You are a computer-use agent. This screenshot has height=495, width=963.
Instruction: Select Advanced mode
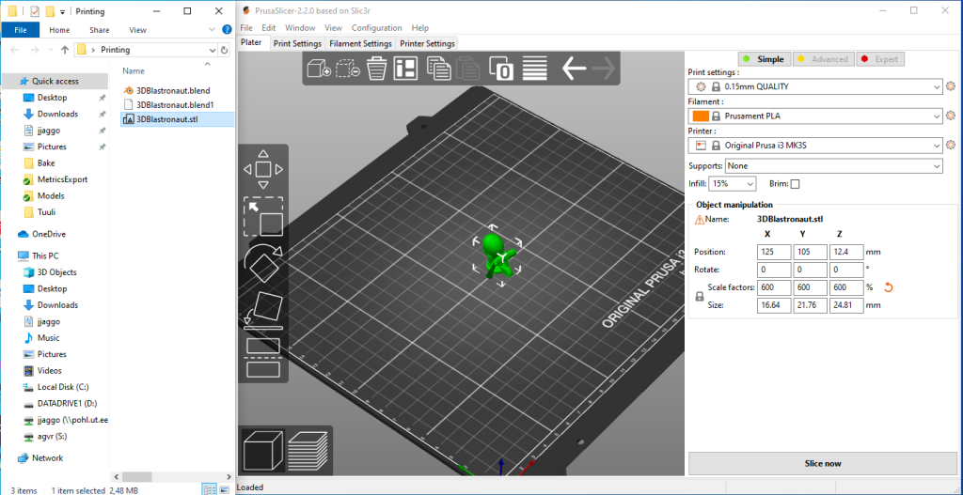click(822, 59)
